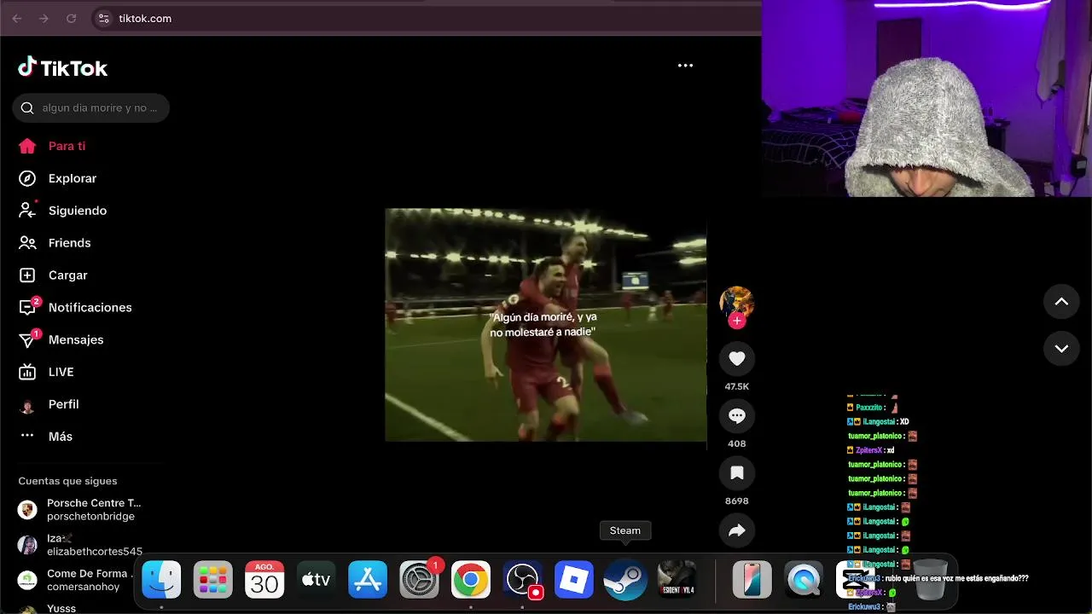Expand the Más menu in the sidebar
This screenshot has width=1092, height=614.
45,437
